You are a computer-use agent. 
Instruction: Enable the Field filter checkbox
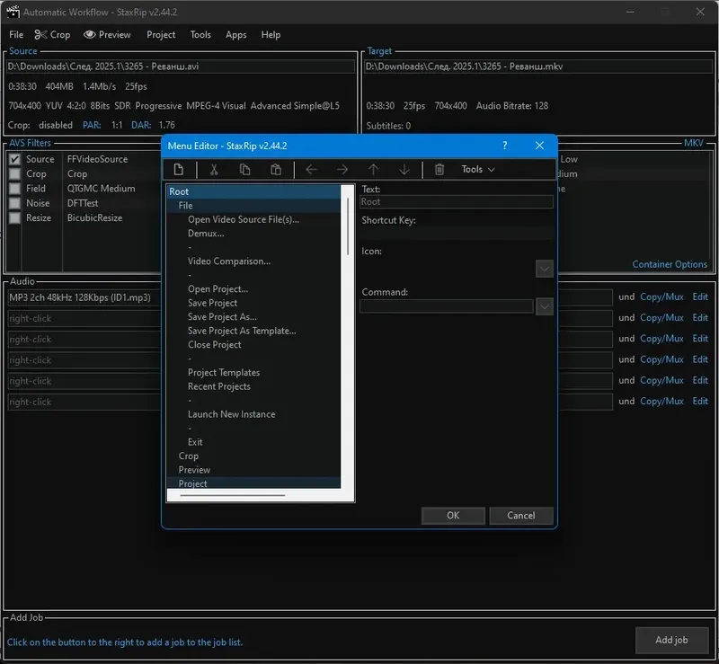tap(14, 189)
